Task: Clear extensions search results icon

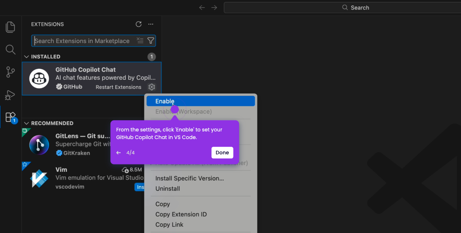Action: pos(140,40)
